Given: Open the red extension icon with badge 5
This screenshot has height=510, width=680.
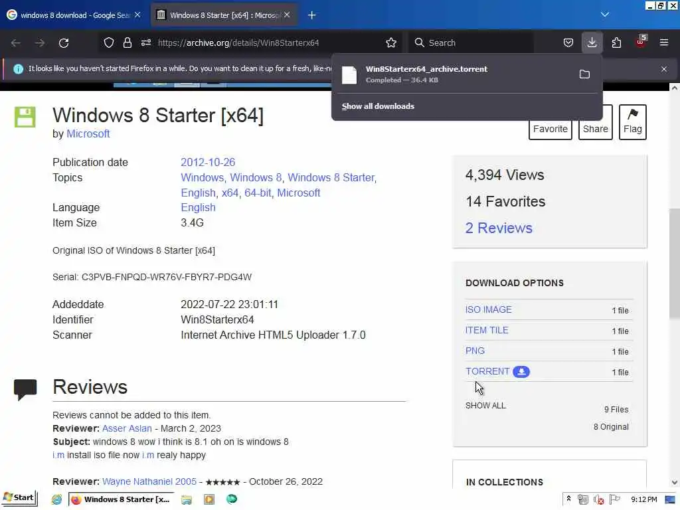Looking at the screenshot, I should (x=641, y=42).
